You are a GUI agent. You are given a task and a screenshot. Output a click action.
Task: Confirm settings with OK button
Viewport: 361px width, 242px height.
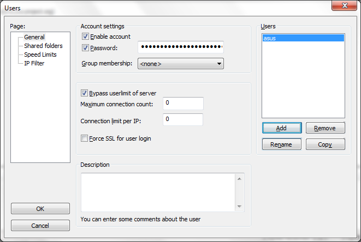40,209
